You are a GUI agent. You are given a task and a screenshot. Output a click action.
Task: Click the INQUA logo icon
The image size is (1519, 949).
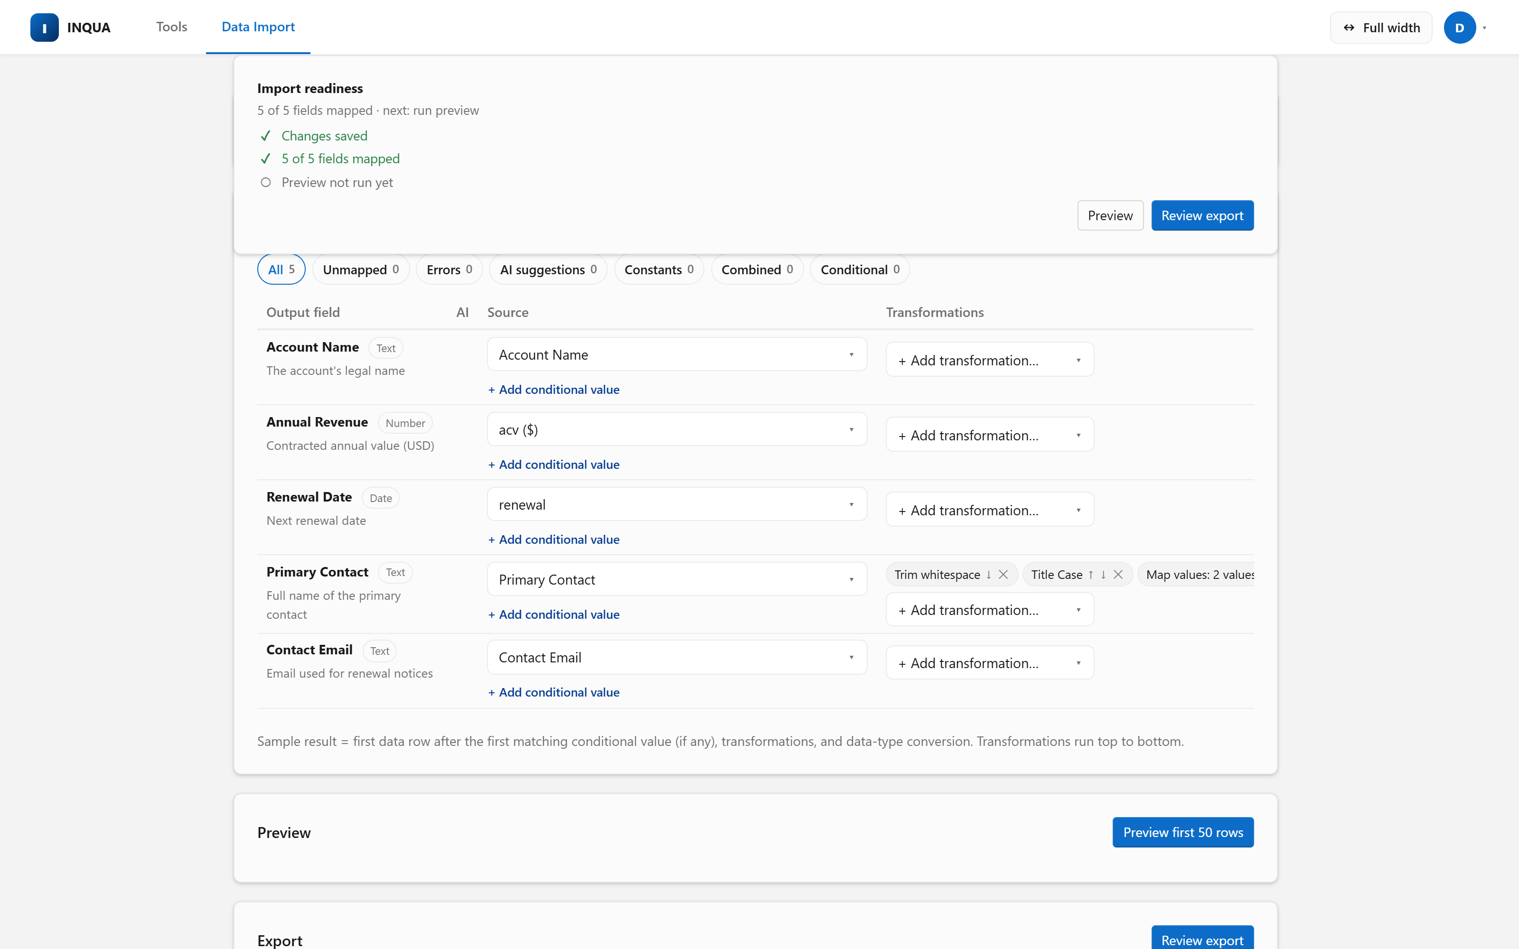tap(45, 28)
